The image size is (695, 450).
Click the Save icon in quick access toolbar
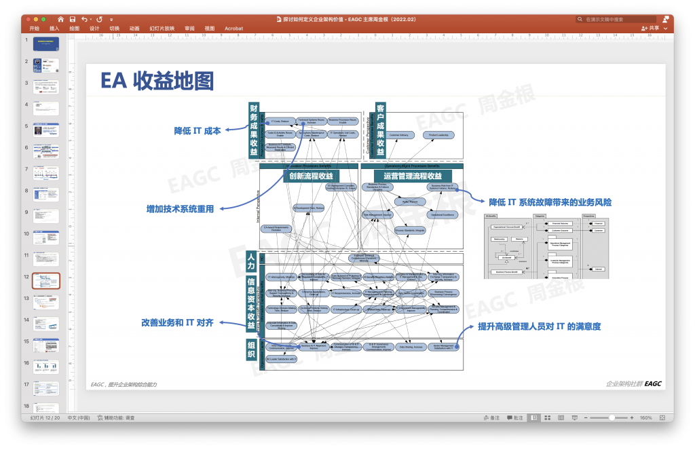point(72,19)
